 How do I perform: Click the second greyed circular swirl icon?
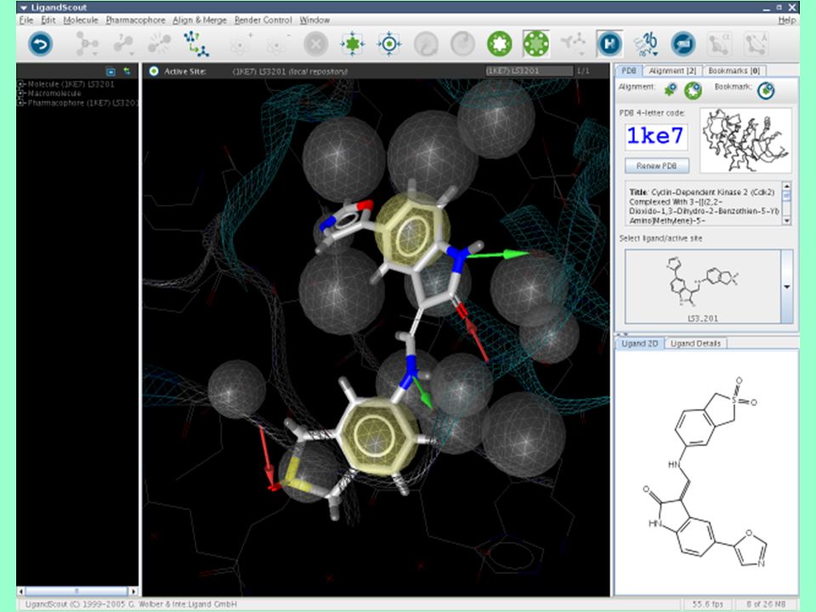pos(462,43)
